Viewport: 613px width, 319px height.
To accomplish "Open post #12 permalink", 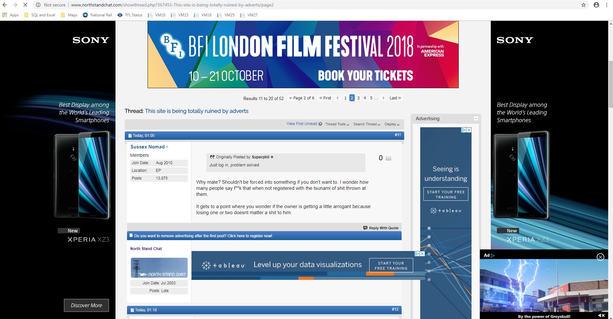I will click(395, 309).
